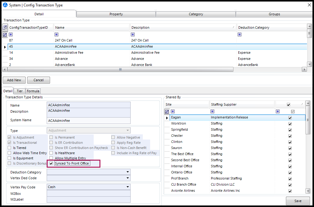Uncheck Shared By for Avionte Airlines
314x207 pixels.
tap(290, 191)
